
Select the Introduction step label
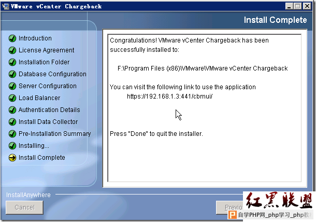coord(35,38)
